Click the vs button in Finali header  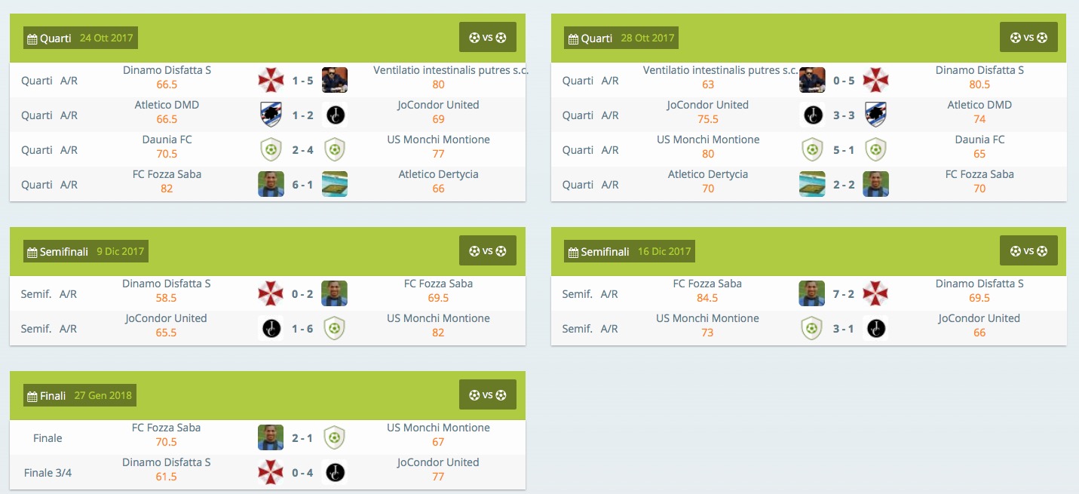pos(487,394)
